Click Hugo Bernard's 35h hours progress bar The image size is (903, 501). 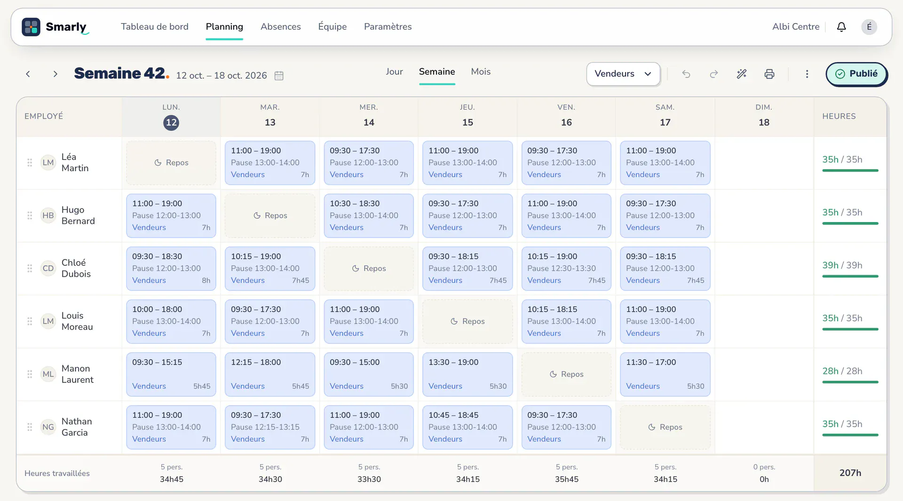tap(850, 223)
